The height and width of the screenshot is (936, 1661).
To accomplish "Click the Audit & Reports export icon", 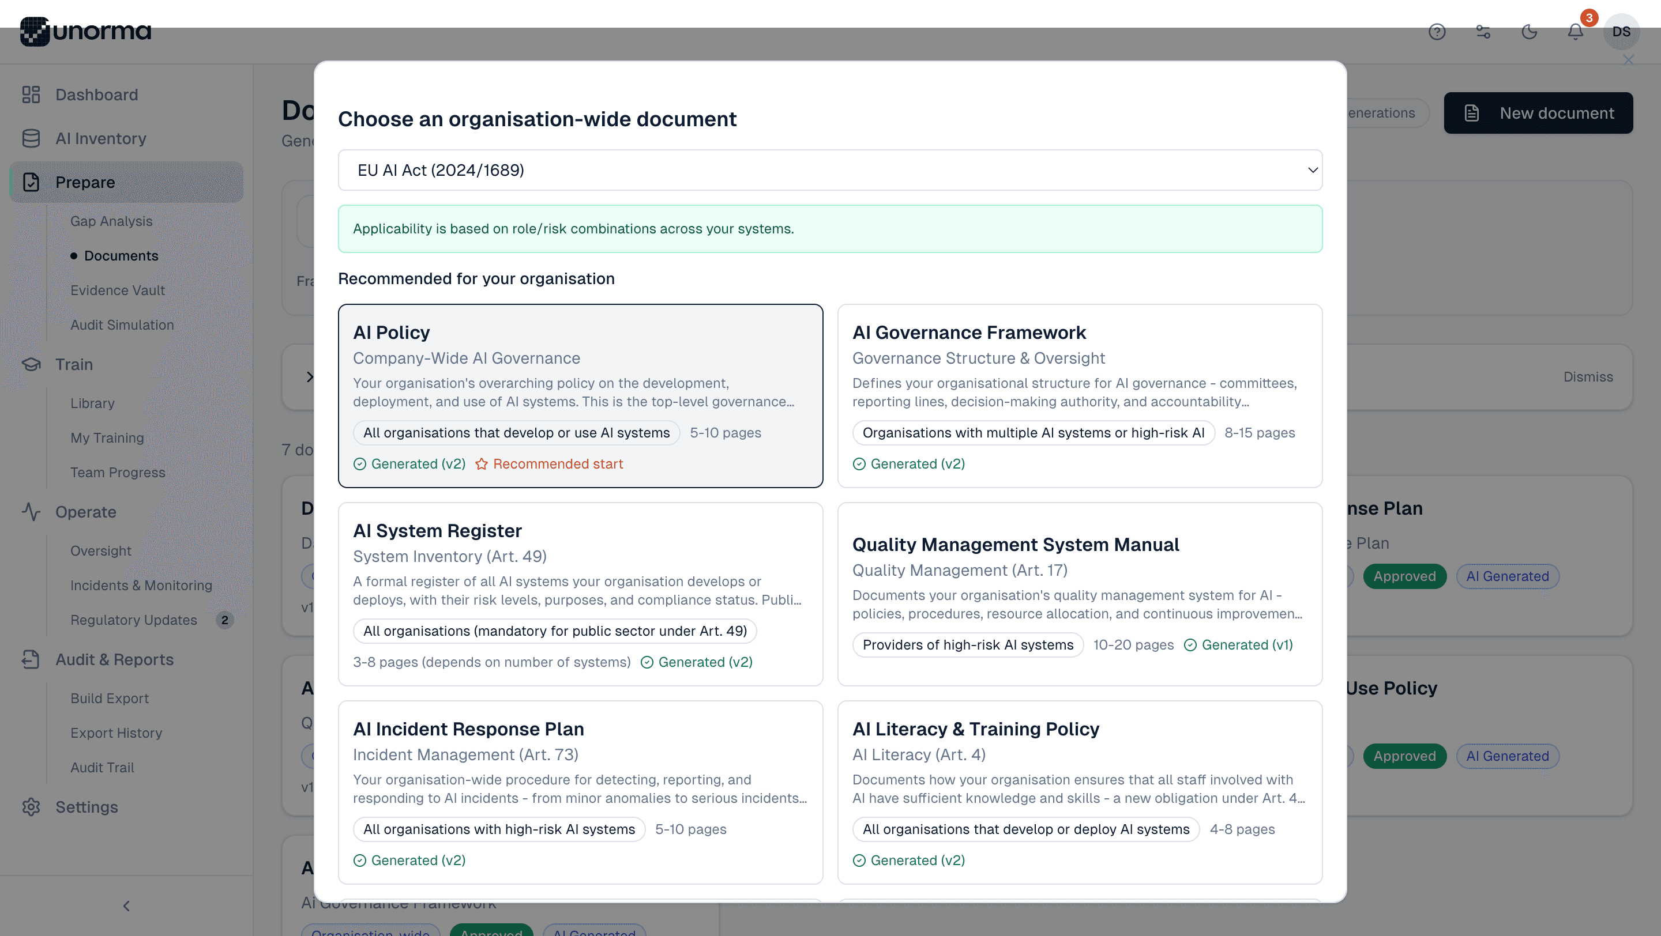I will (x=31, y=660).
